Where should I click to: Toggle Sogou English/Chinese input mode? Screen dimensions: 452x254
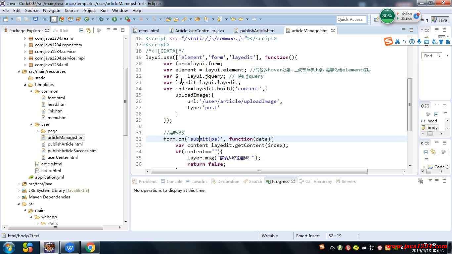tap(397, 42)
